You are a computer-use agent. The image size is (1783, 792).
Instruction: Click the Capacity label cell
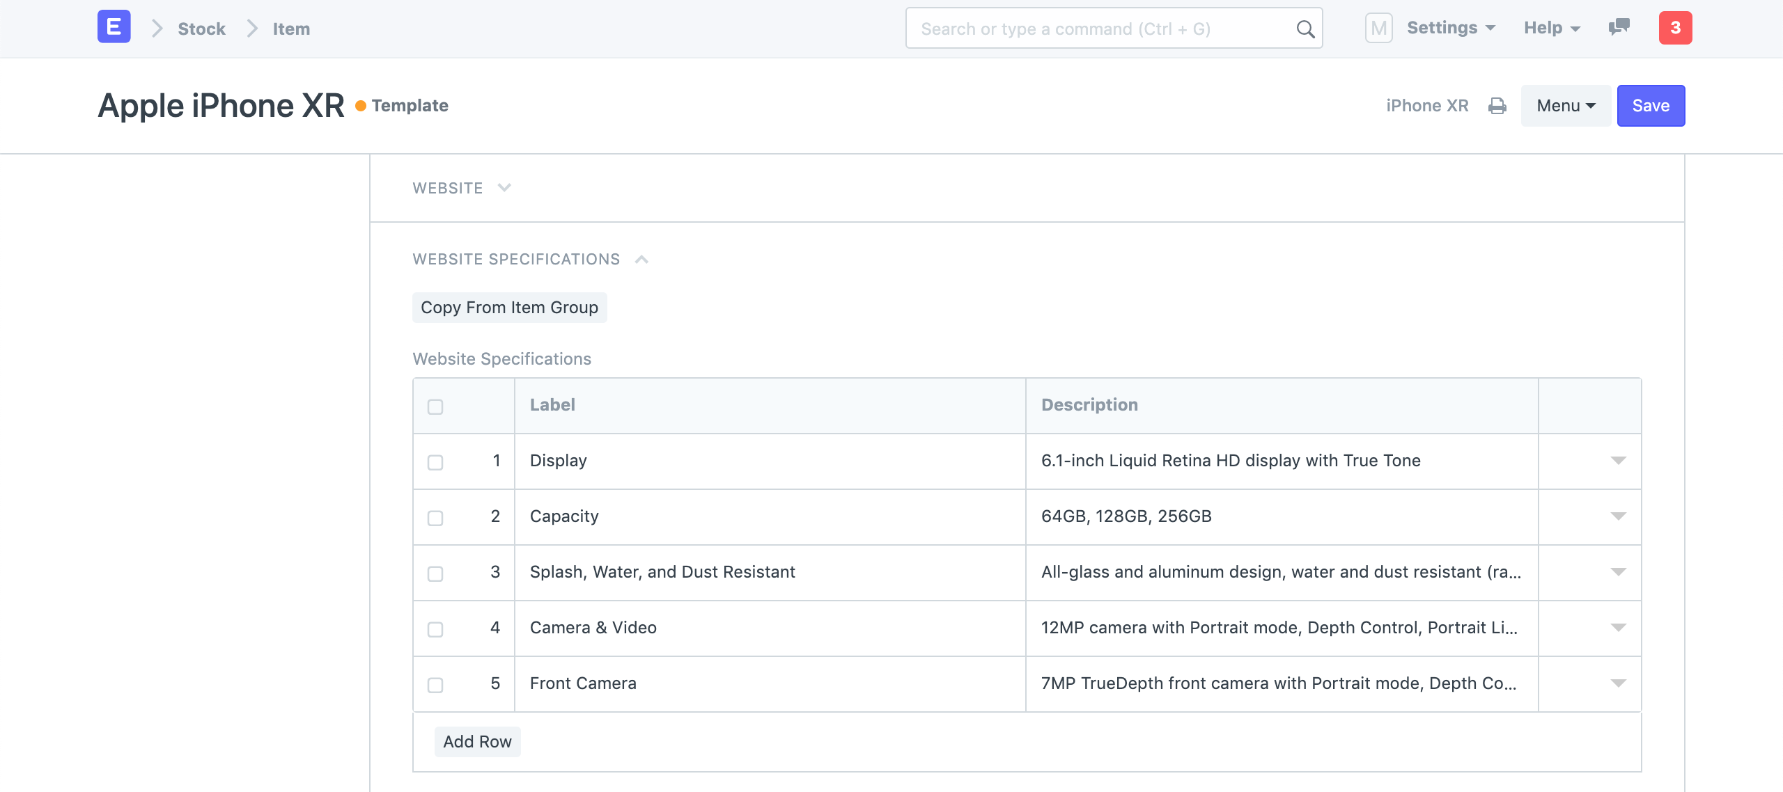tap(770, 517)
